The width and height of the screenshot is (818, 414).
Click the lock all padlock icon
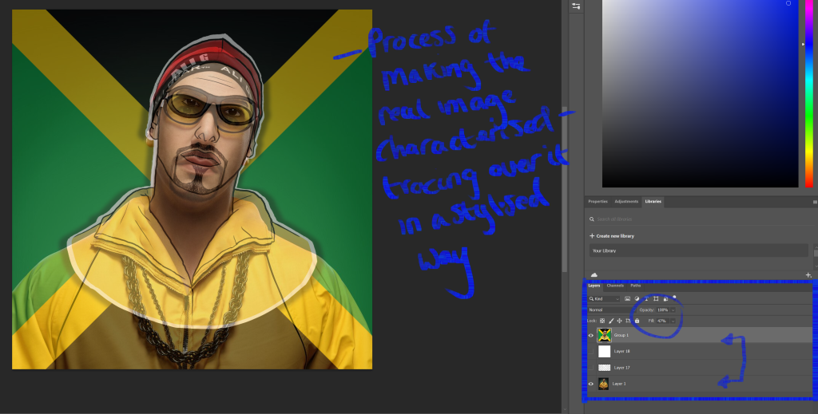pyautogui.click(x=637, y=321)
